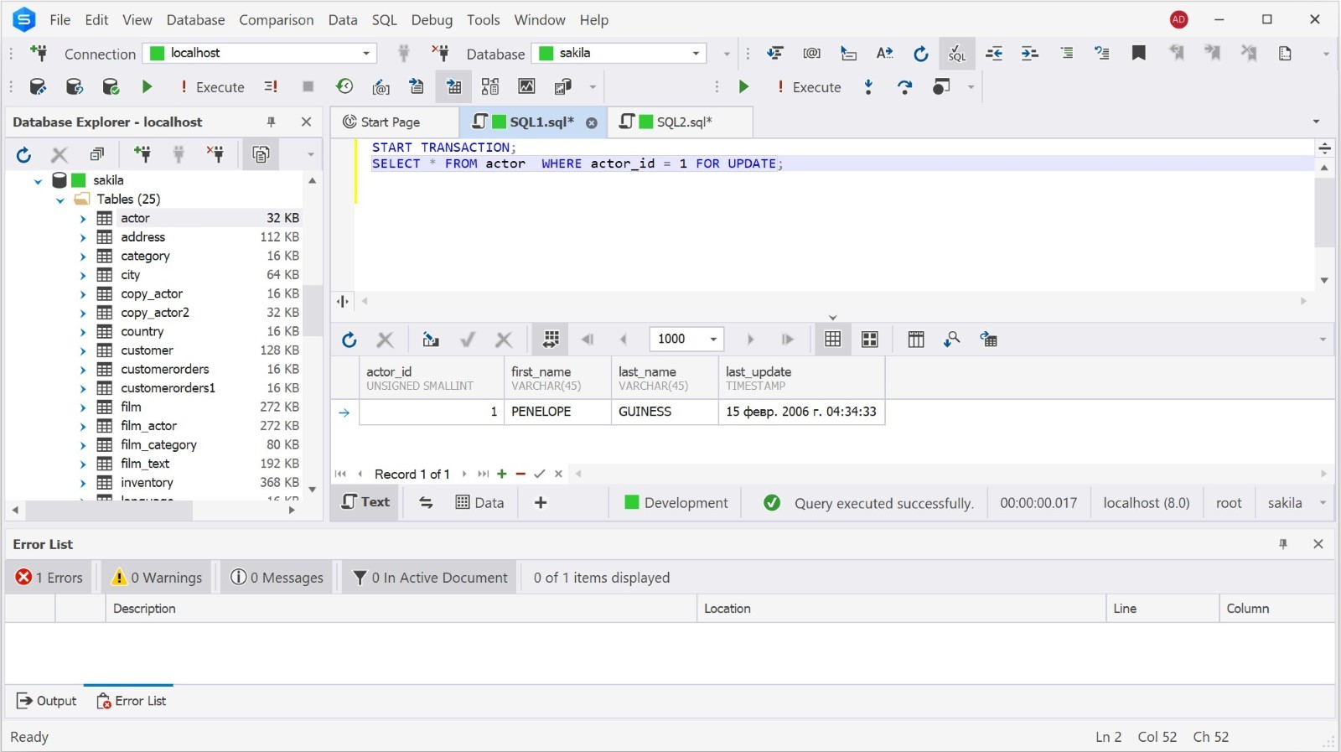Click the SQL formatting icon in toolbar

click(956, 54)
